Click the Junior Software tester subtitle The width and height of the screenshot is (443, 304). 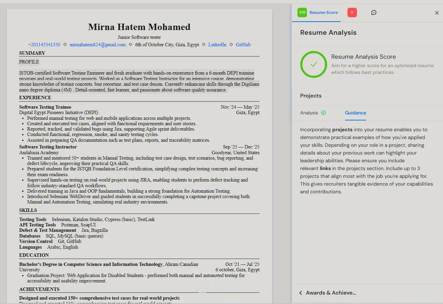point(139,37)
